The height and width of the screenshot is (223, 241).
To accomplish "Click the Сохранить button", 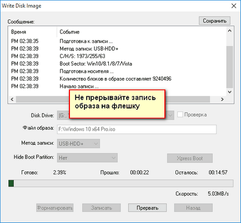I will coord(214,21).
